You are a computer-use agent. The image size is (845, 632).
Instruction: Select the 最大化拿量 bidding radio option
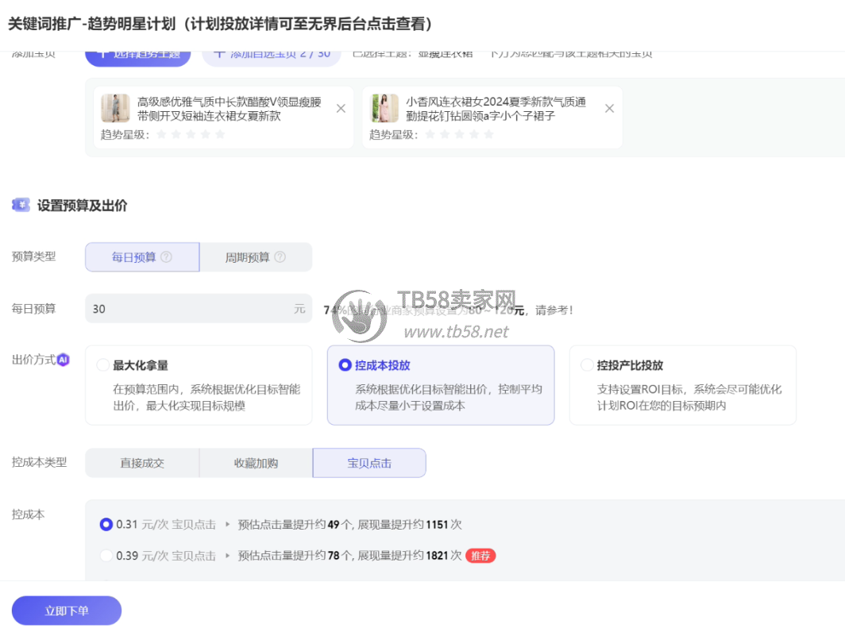[x=102, y=365]
